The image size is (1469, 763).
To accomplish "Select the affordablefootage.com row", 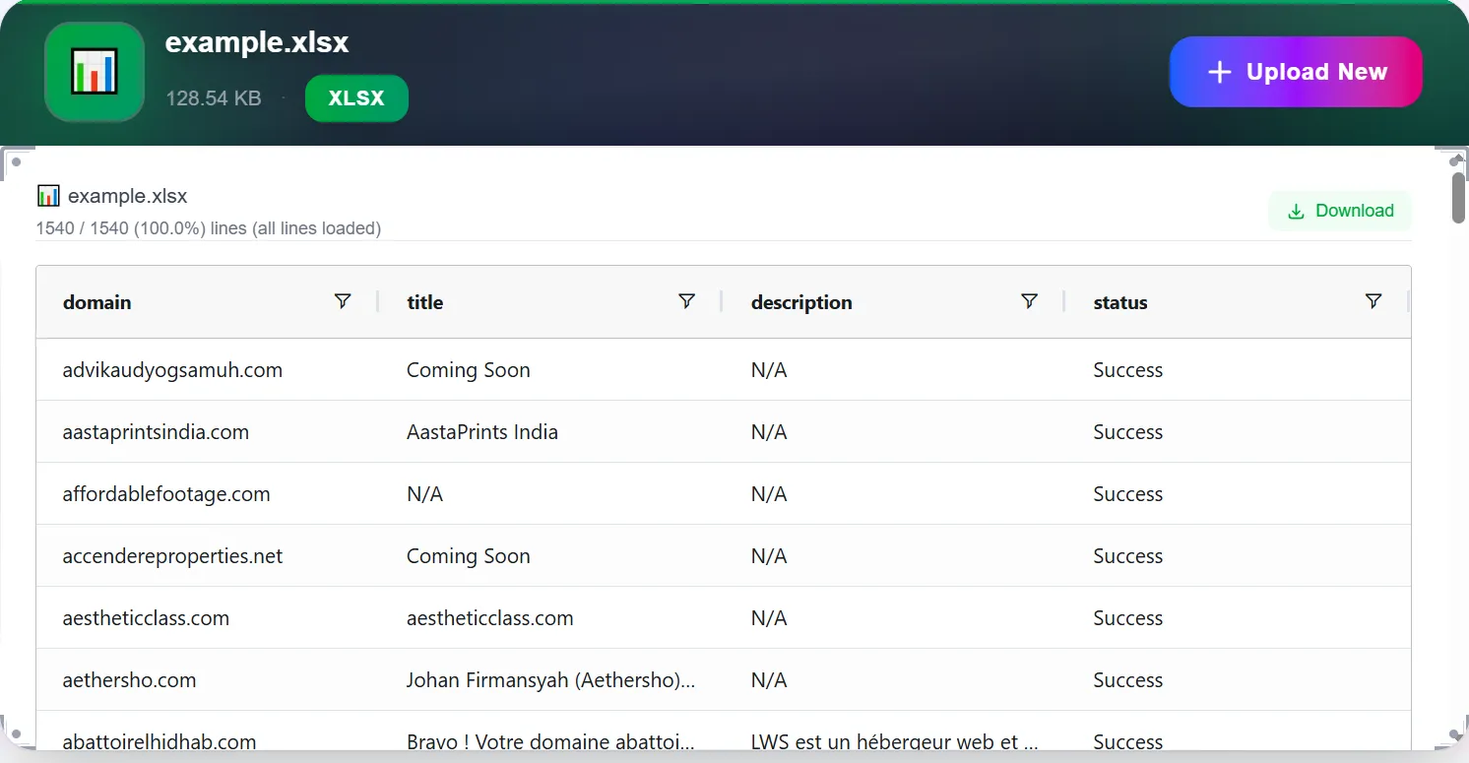I will [x=166, y=494].
